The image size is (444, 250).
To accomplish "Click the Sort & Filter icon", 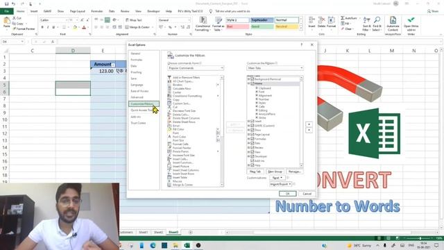I will coord(366,20).
